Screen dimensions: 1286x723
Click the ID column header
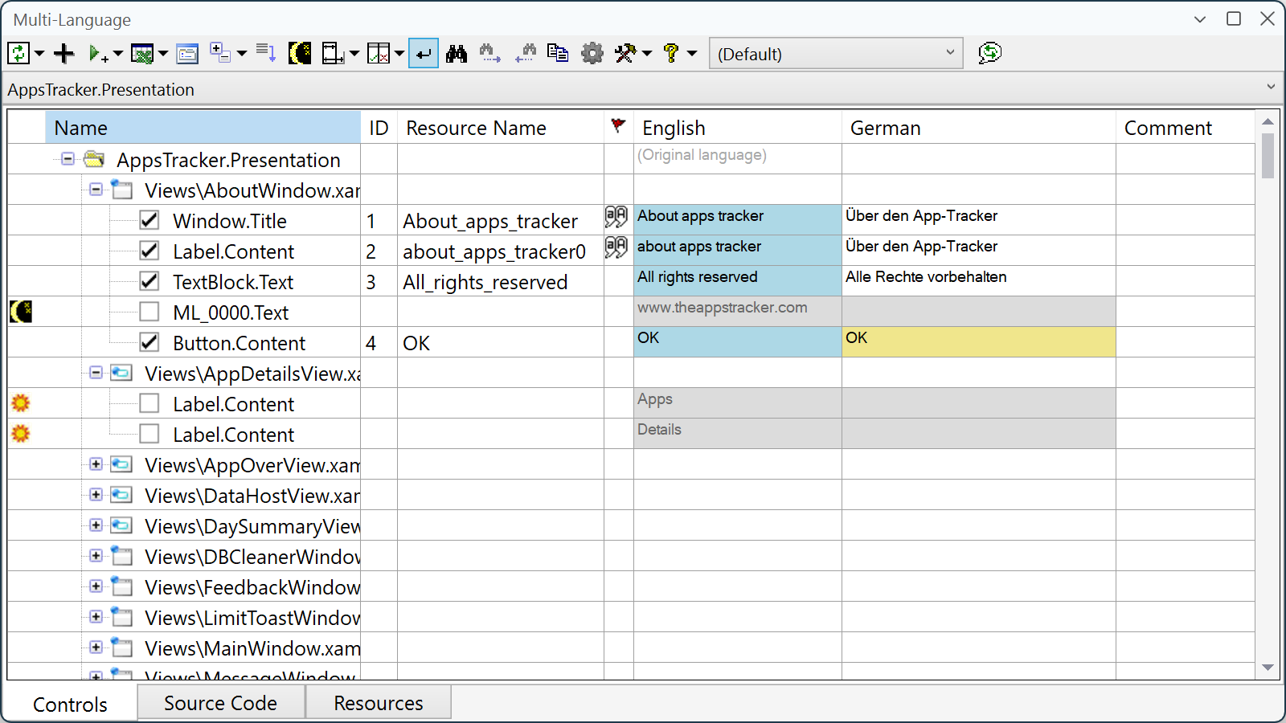click(379, 128)
